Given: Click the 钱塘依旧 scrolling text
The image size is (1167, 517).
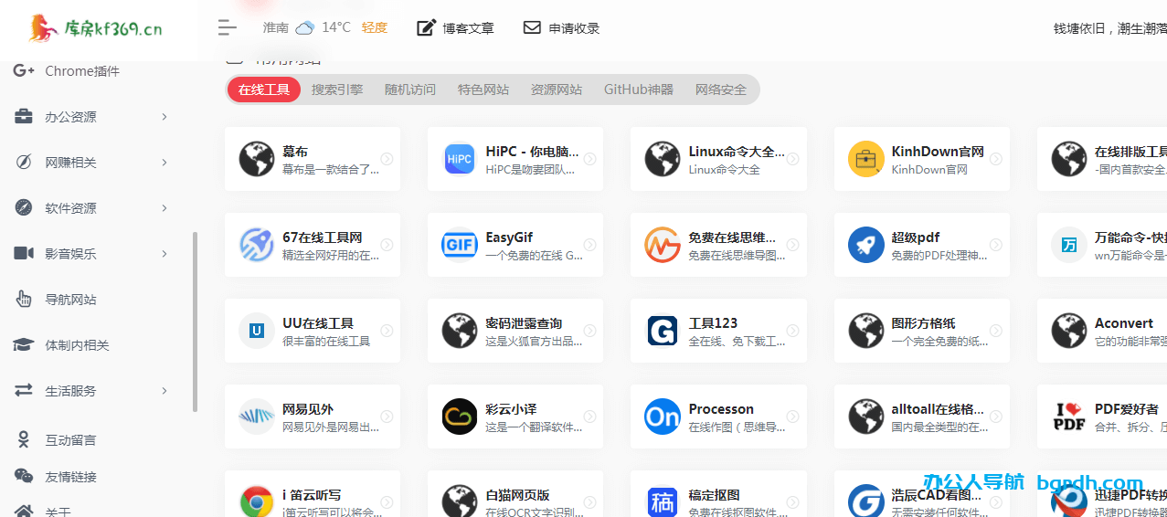Looking at the screenshot, I should click(x=1110, y=28).
